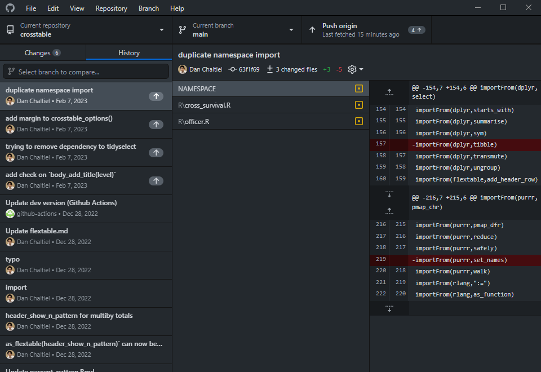541x372 pixels.
Task: Expand diff upward above line 154
Action: [389, 92]
